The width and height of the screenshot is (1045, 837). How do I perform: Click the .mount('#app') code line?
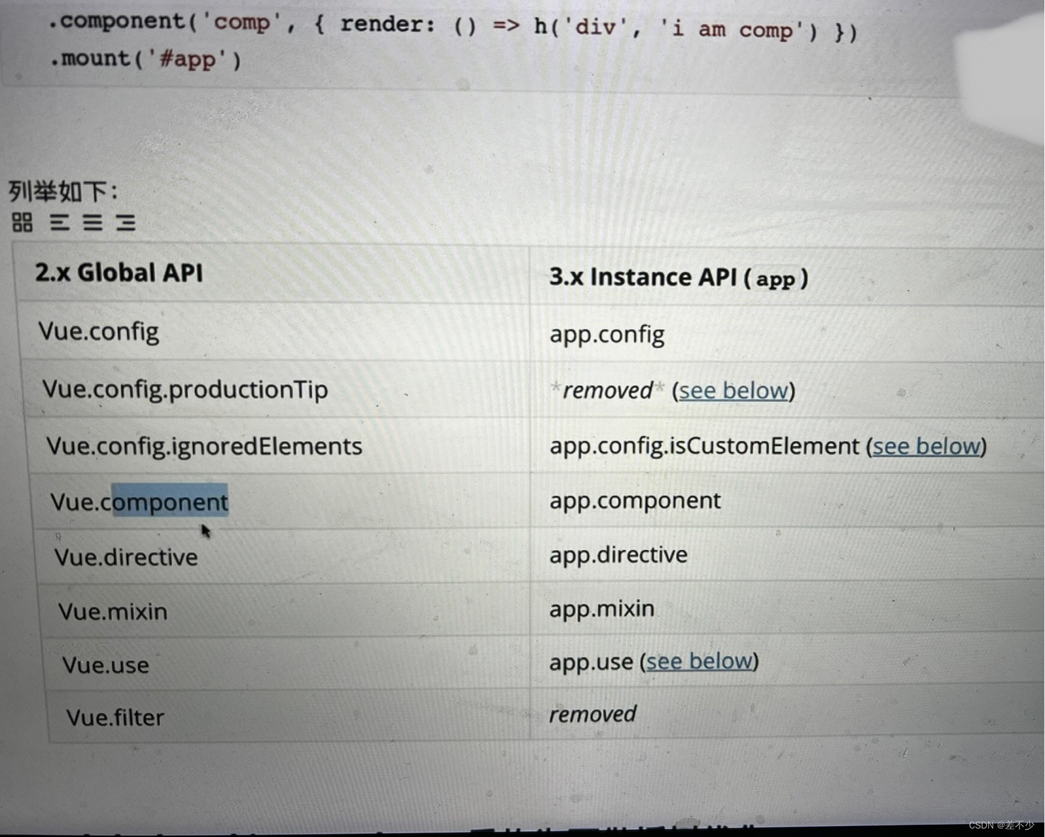(145, 60)
